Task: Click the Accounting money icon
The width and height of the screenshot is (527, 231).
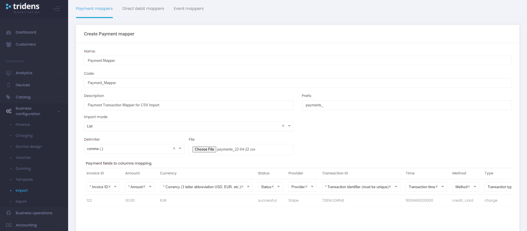Action: tap(9, 225)
